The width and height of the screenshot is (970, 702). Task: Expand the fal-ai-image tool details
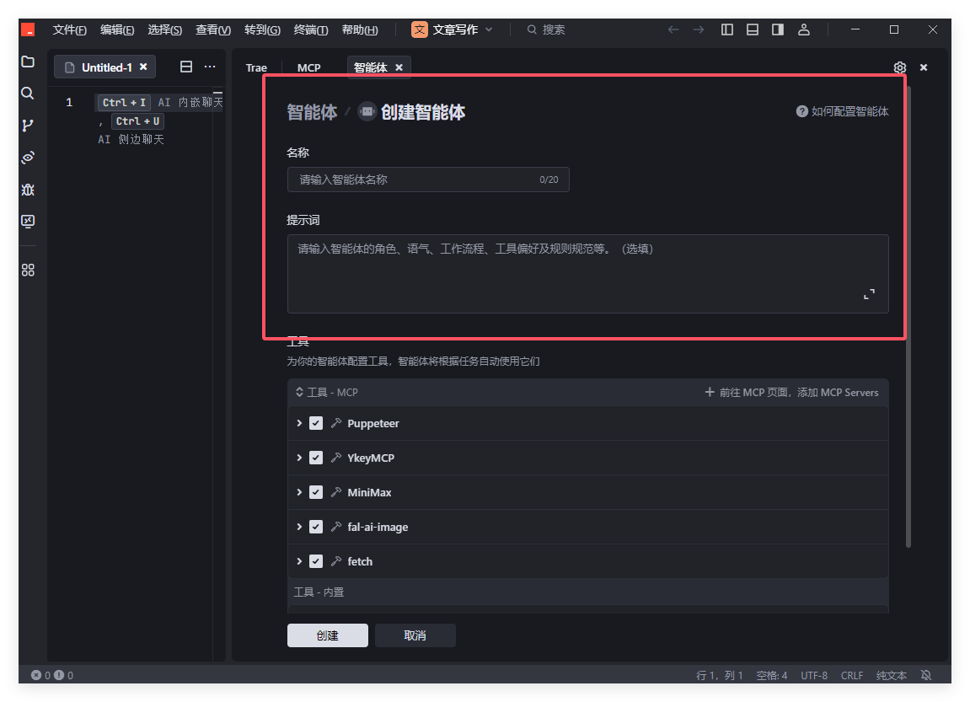(x=299, y=527)
